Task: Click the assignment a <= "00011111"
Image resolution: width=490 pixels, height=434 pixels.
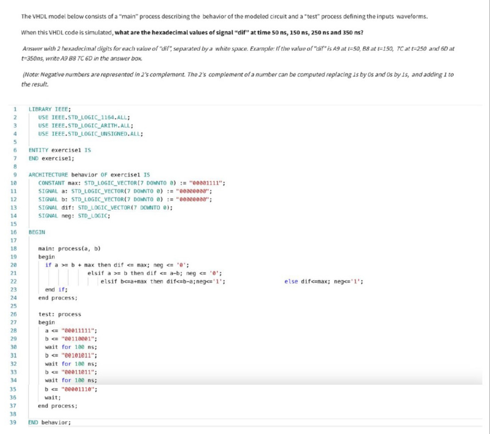Action: click(71, 331)
